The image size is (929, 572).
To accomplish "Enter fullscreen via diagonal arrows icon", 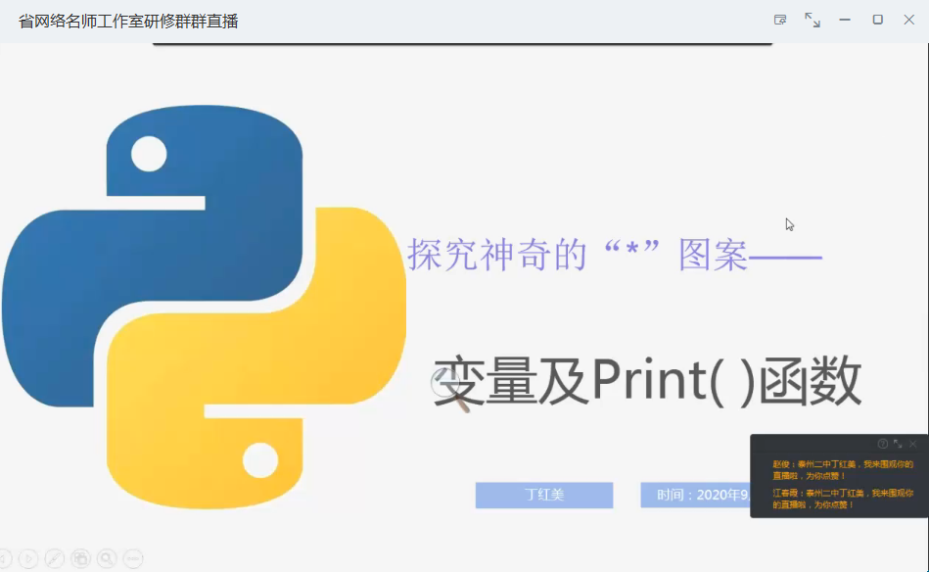I will [813, 21].
